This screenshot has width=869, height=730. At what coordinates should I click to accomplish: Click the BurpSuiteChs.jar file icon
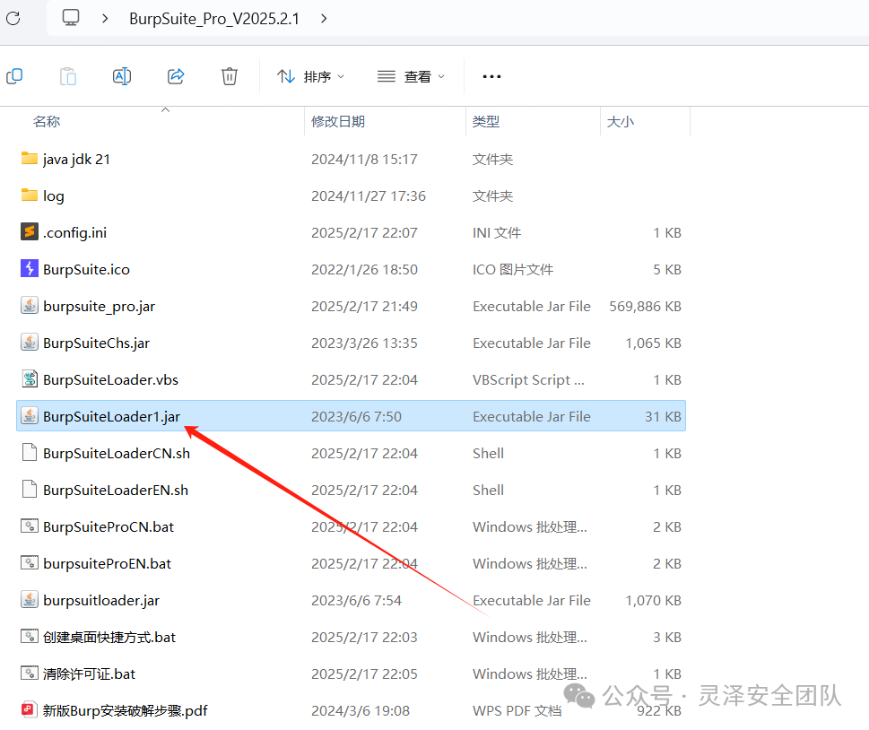pyautogui.click(x=30, y=342)
